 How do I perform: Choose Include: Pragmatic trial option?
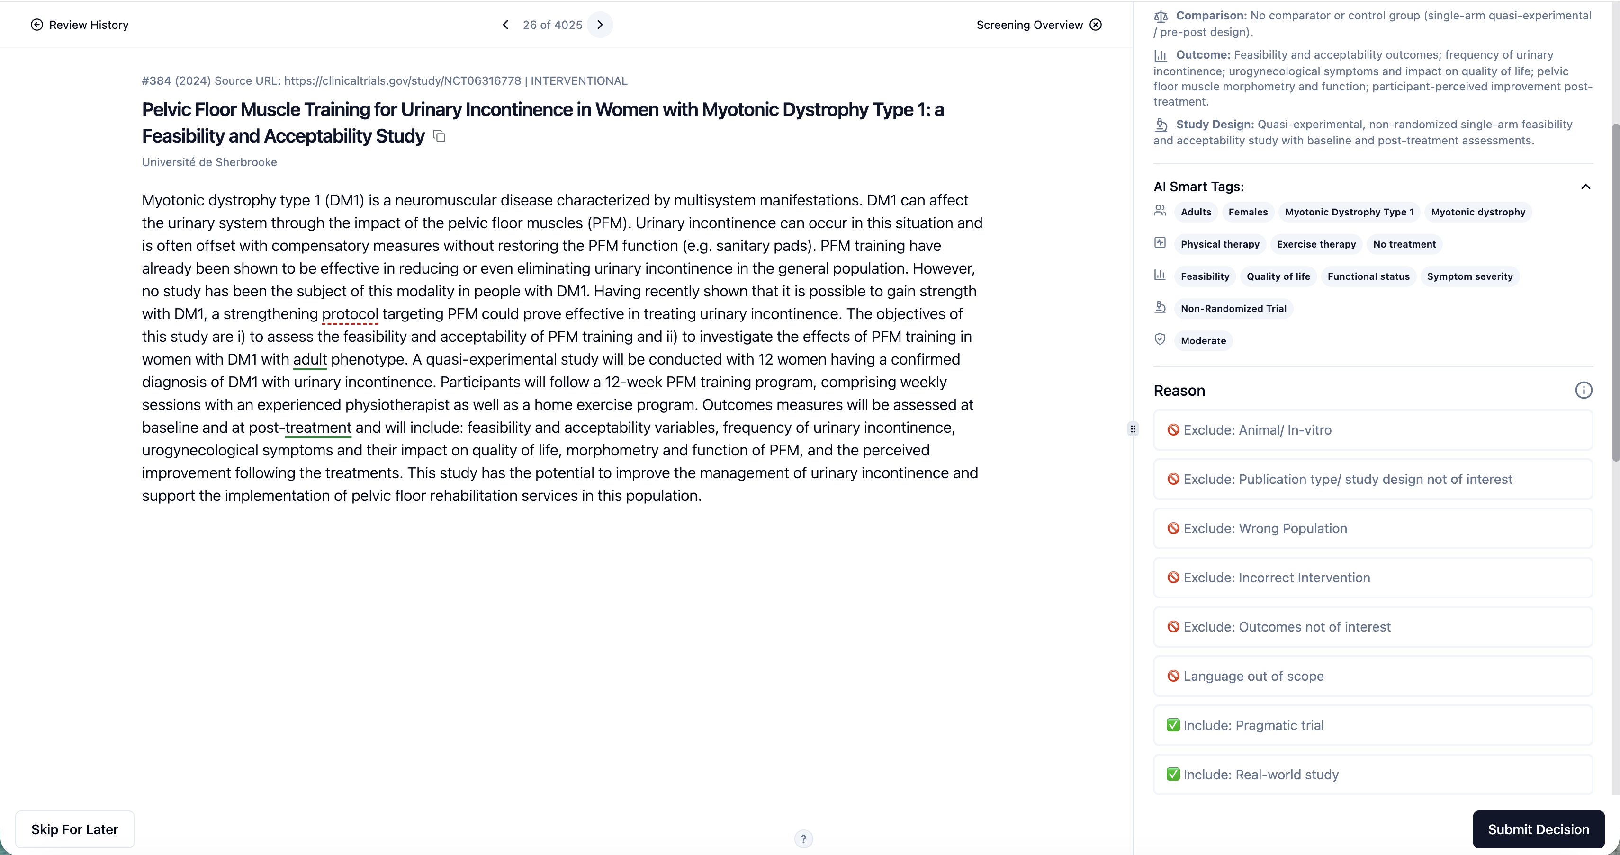tap(1373, 725)
